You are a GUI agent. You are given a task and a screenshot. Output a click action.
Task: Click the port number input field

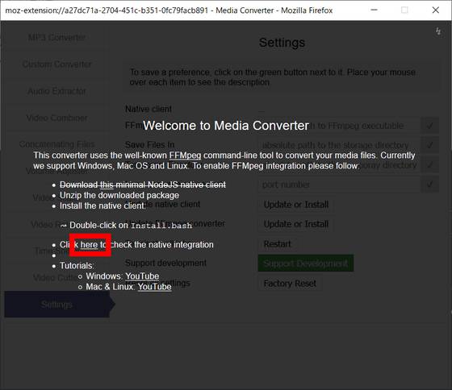tap(339, 185)
